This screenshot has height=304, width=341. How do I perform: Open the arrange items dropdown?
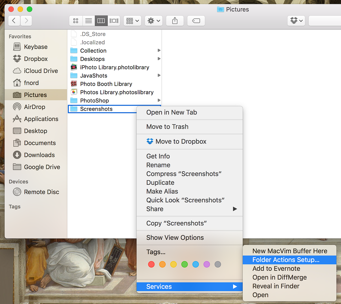132,20
